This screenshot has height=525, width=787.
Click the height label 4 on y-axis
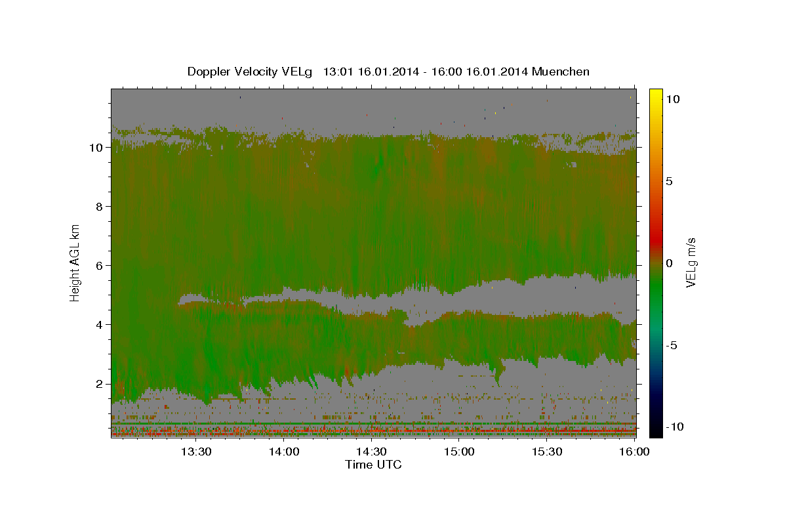pyautogui.click(x=99, y=325)
